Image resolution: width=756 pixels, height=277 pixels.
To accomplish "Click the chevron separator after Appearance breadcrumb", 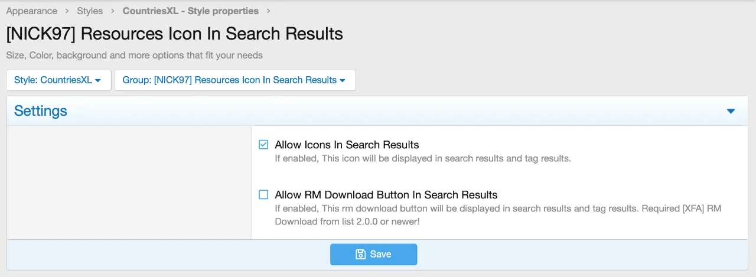I will click(x=67, y=11).
